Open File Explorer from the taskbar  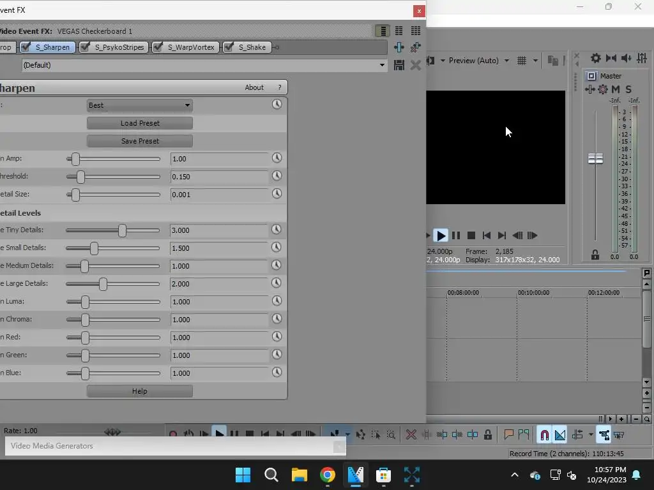[299, 475]
